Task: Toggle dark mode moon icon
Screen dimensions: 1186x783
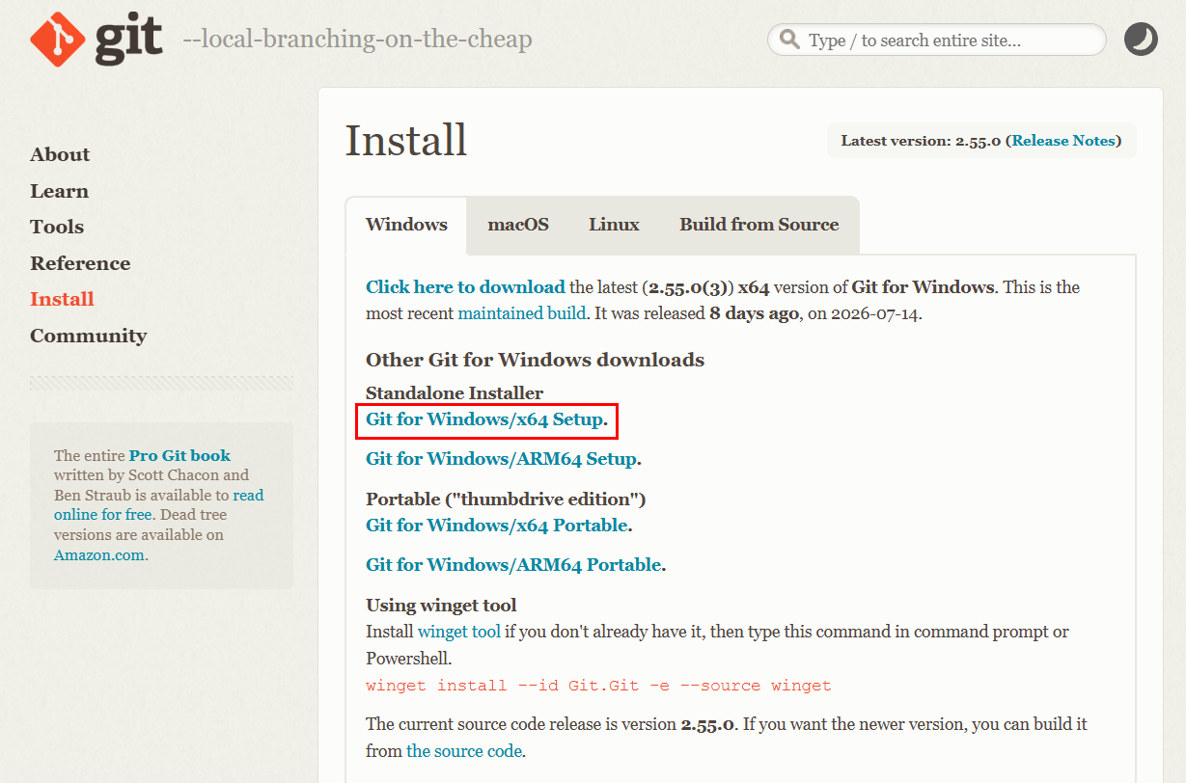Action: [1141, 40]
